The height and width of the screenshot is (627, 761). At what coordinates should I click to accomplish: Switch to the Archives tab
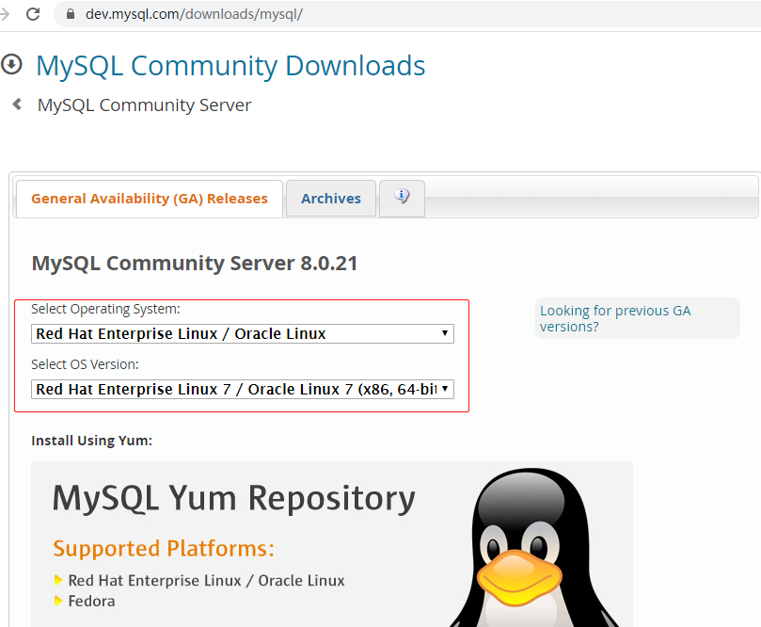pyautogui.click(x=330, y=198)
